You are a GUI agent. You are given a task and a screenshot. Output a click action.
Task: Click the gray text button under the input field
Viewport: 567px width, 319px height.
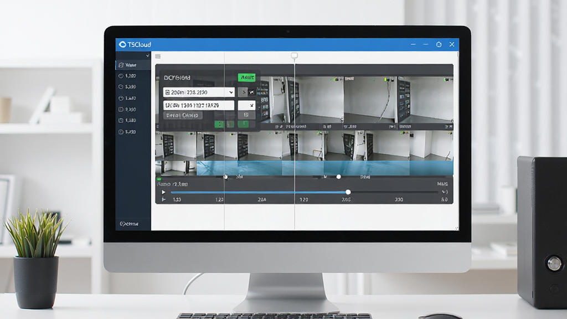[x=183, y=115]
